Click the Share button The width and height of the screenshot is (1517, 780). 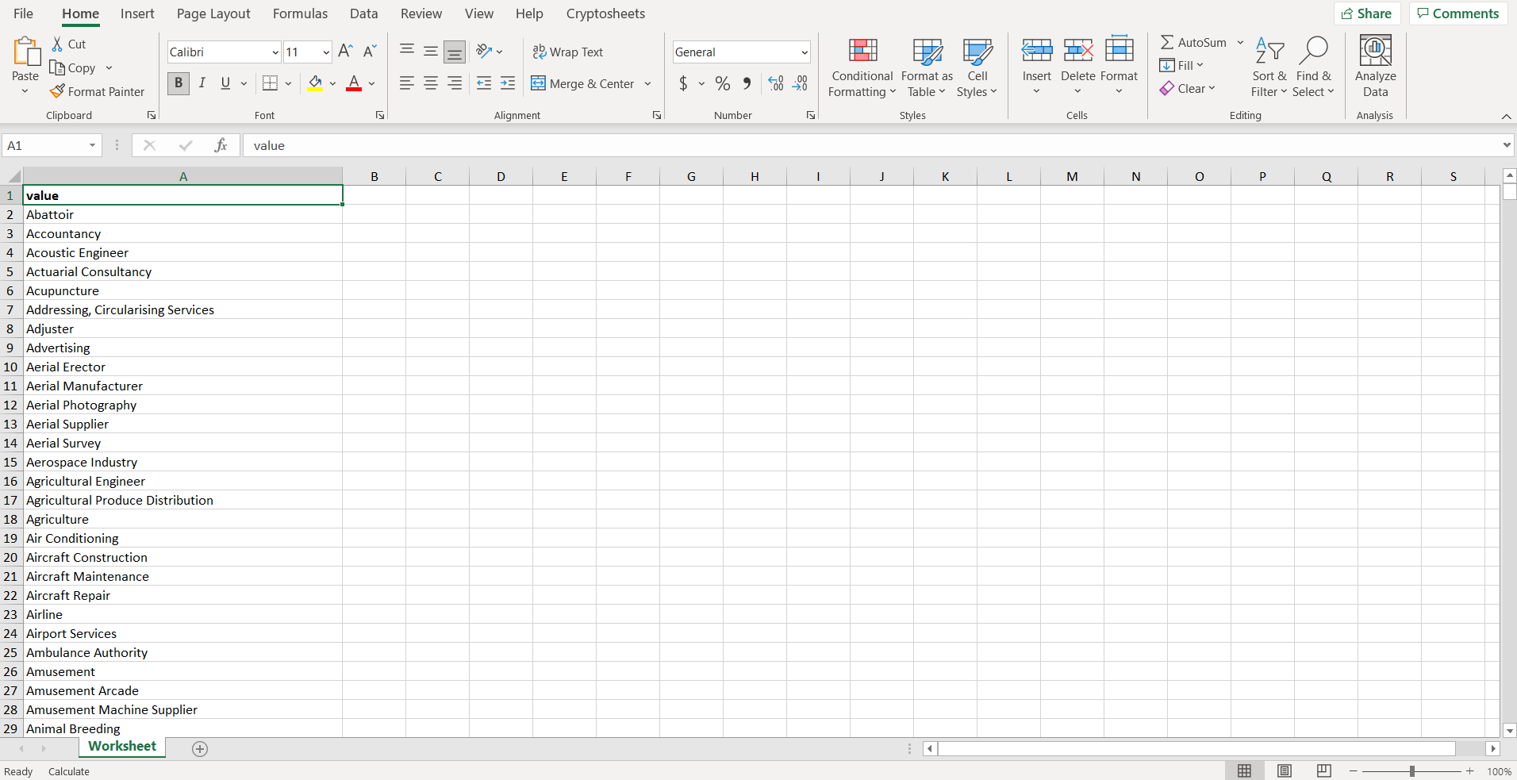pos(1367,13)
